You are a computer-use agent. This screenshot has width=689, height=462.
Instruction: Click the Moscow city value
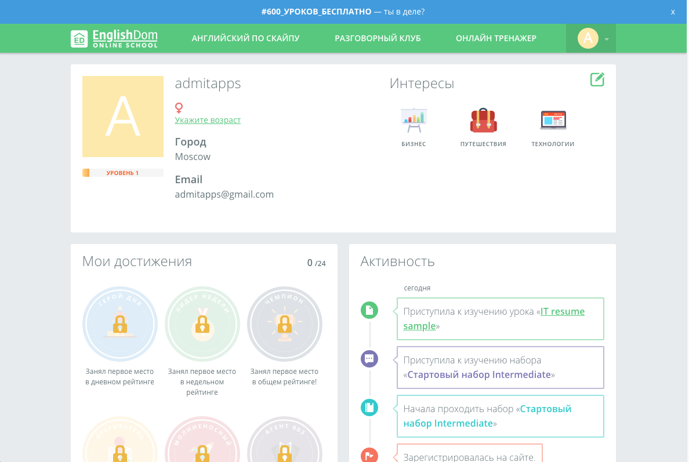[193, 157]
